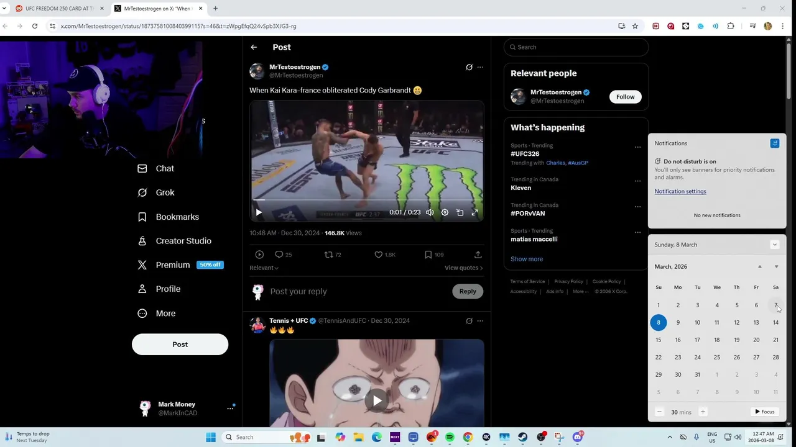Viewport: 796px width, 447px height.
Task: Click the back arrow beside Post heading
Action: coord(254,47)
